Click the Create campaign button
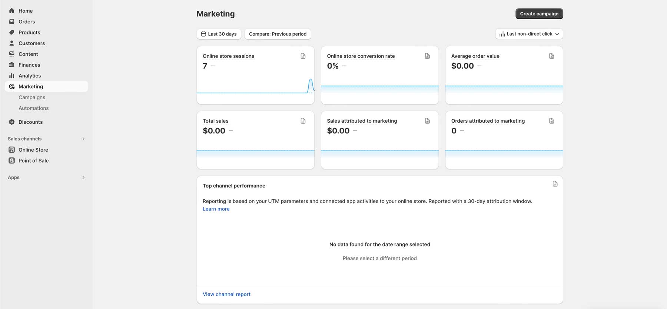667x309 pixels. 539,14
